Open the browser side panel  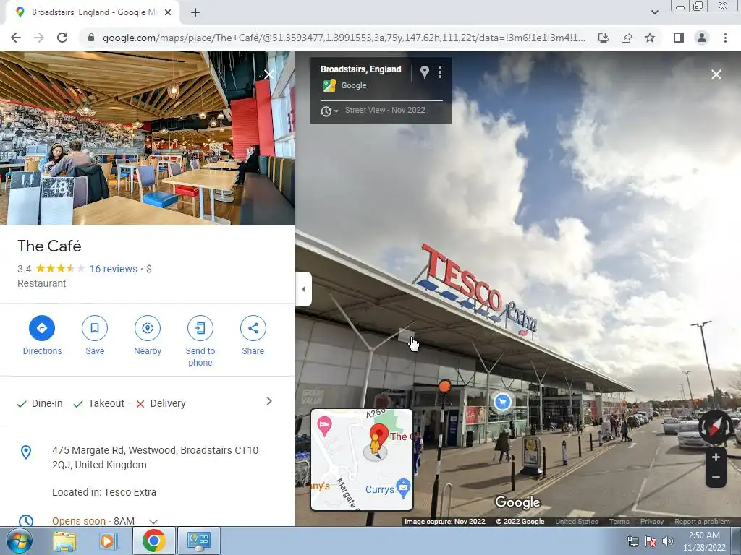[679, 38]
